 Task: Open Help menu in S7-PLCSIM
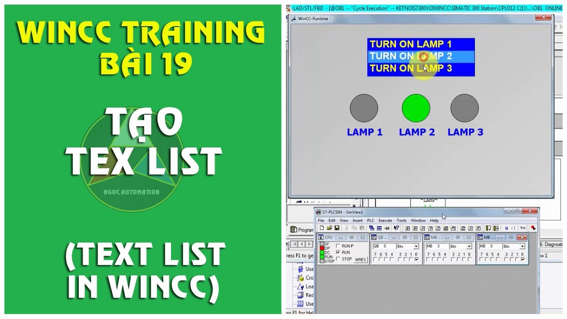point(434,220)
